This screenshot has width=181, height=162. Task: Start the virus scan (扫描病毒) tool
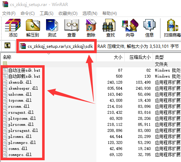[x=172, y=28]
